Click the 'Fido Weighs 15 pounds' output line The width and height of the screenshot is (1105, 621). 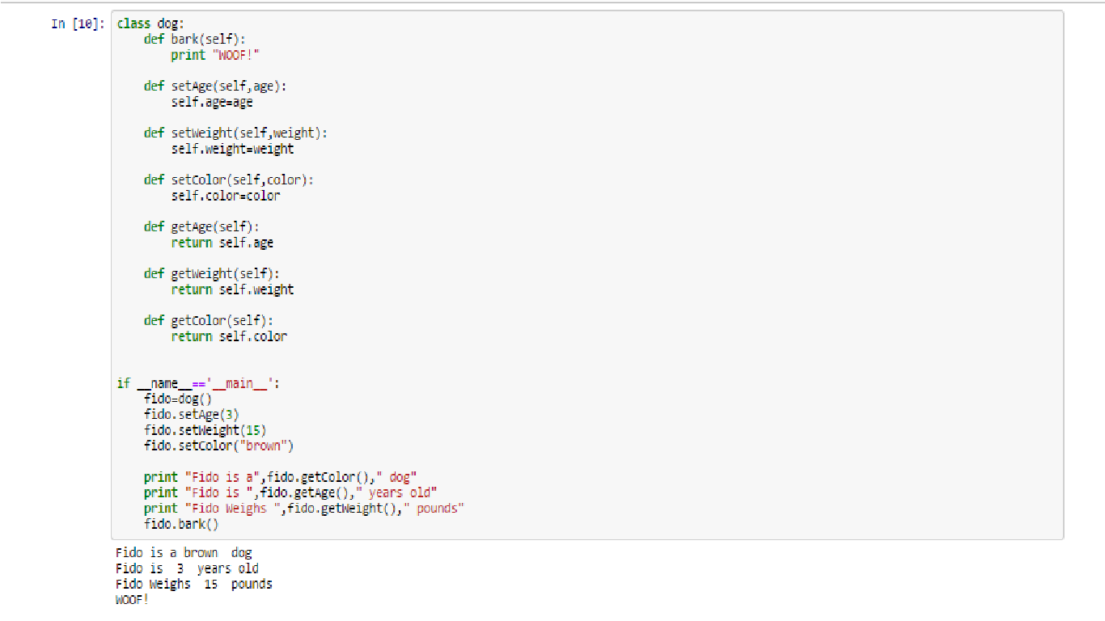click(x=194, y=584)
